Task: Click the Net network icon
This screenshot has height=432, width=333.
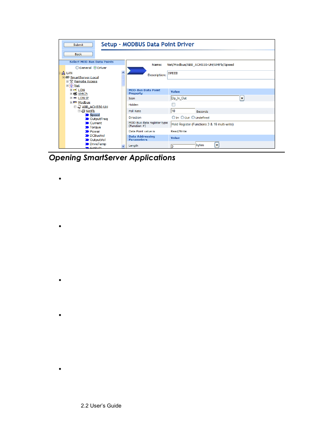Action: [x=71, y=85]
